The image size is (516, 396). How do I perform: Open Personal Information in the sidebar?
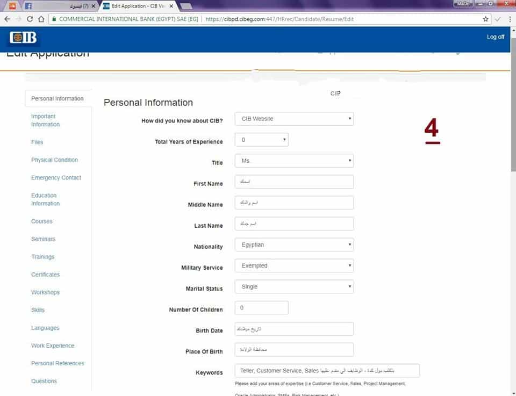(58, 99)
